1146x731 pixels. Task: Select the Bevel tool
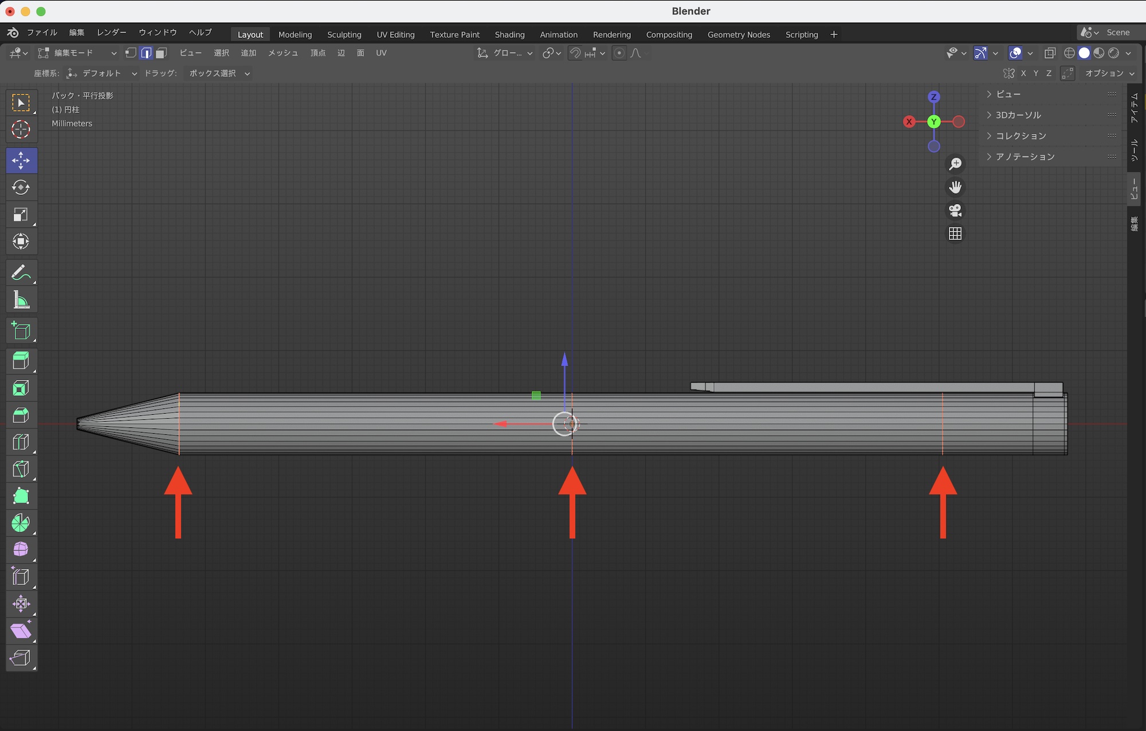click(x=21, y=415)
